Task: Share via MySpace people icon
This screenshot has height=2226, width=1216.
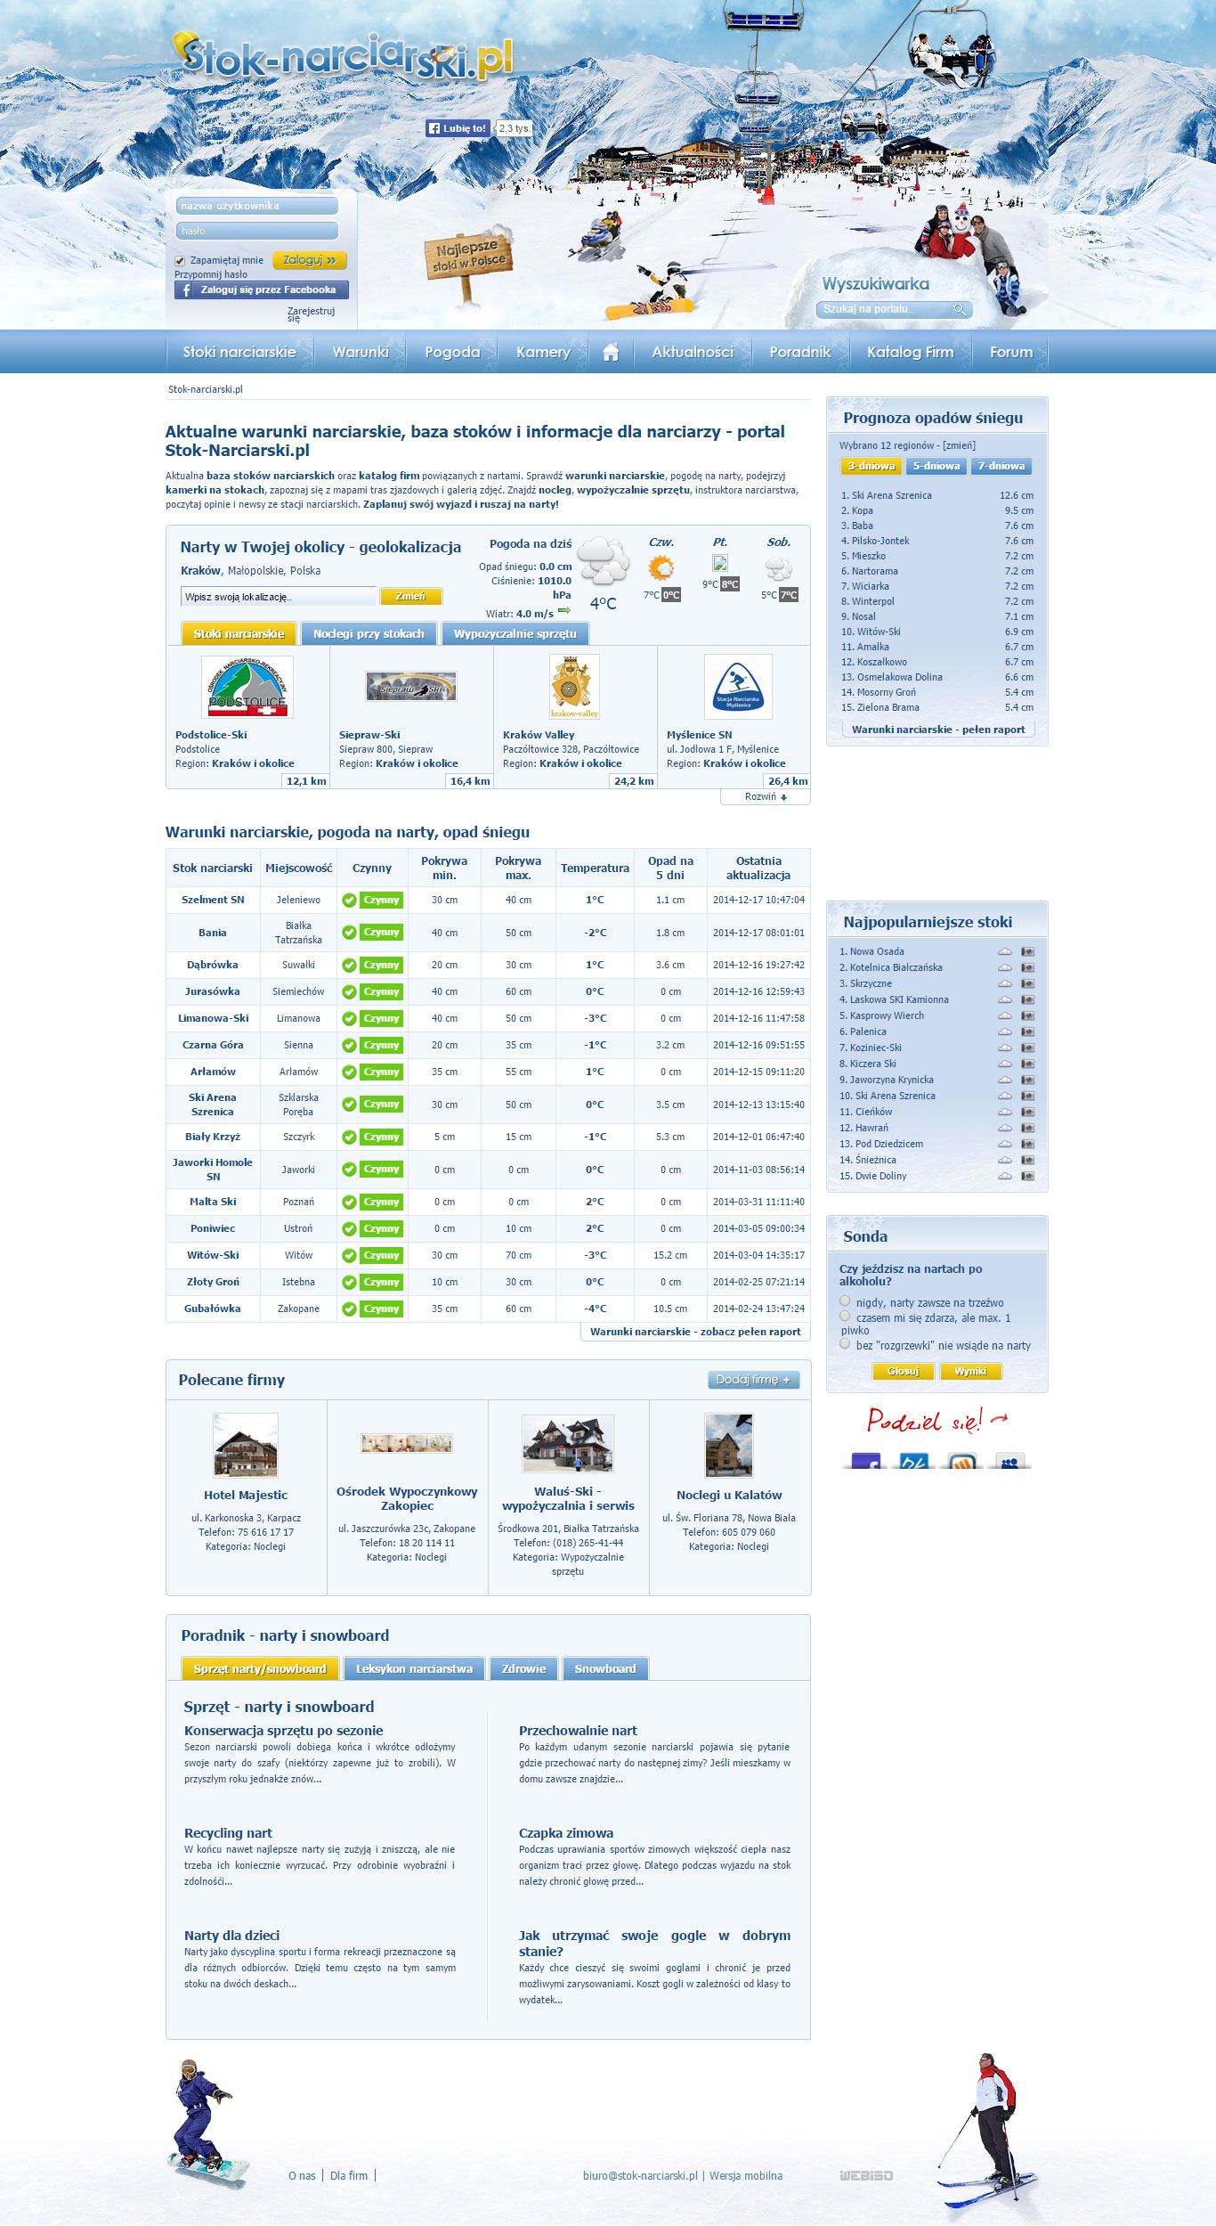Action: (1009, 1460)
